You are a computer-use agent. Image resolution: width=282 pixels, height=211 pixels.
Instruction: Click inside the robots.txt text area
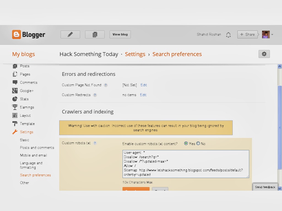[186, 164]
